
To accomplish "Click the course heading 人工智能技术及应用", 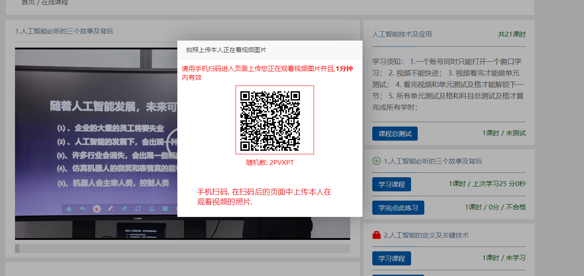I will point(402,34).
